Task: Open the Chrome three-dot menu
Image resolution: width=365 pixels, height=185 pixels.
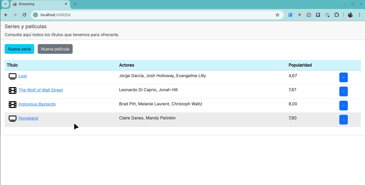Action: tap(360, 15)
